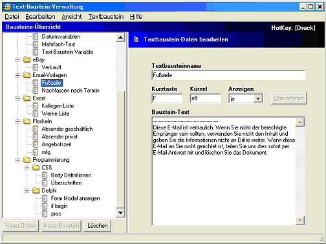Open the Anzeigen dropdown list
The height and width of the screenshot is (244, 326).
pos(257,99)
